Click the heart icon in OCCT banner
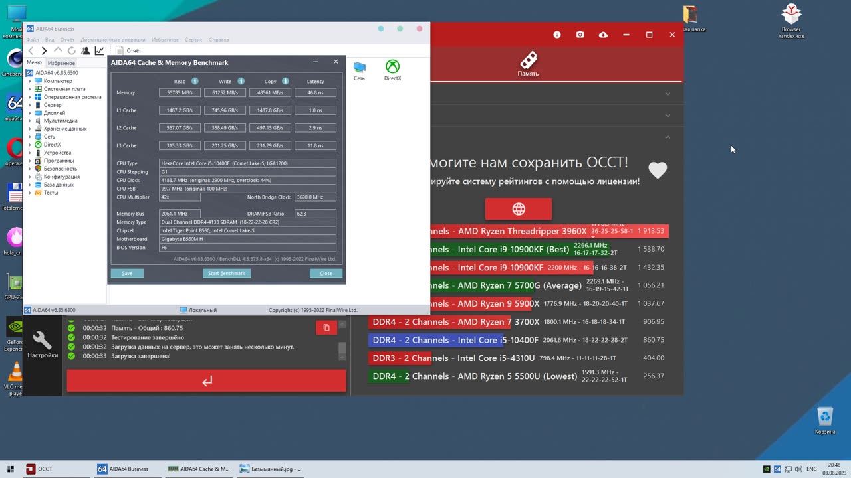The width and height of the screenshot is (851, 478). pos(658,171)
